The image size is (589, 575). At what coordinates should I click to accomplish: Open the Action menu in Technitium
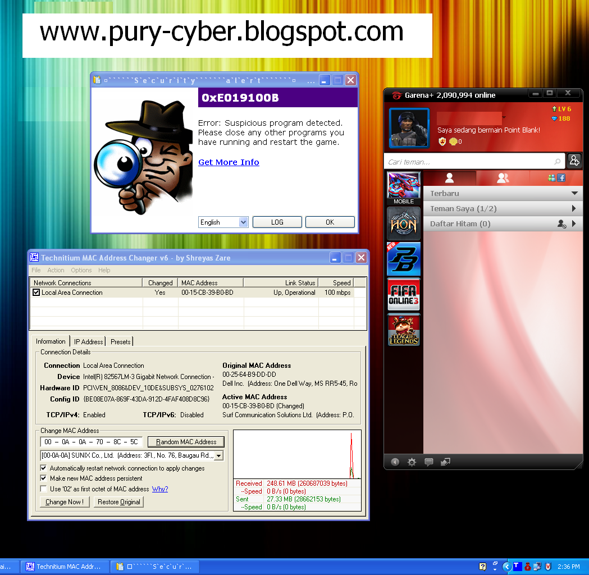tap(56, 270)
